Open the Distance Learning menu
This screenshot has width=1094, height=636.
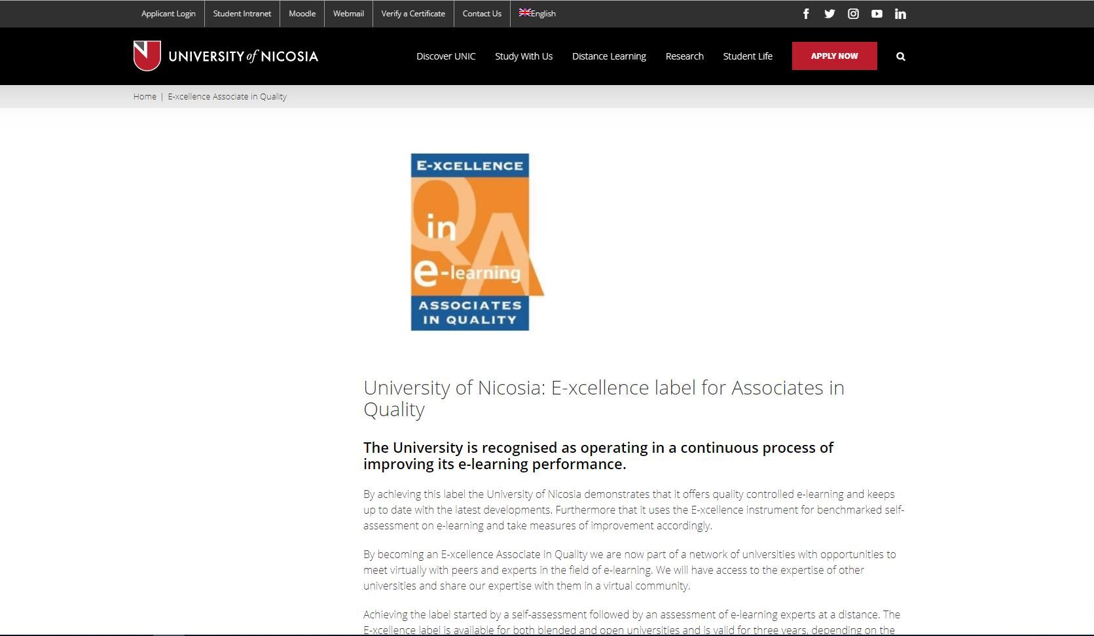pos(609,56)
